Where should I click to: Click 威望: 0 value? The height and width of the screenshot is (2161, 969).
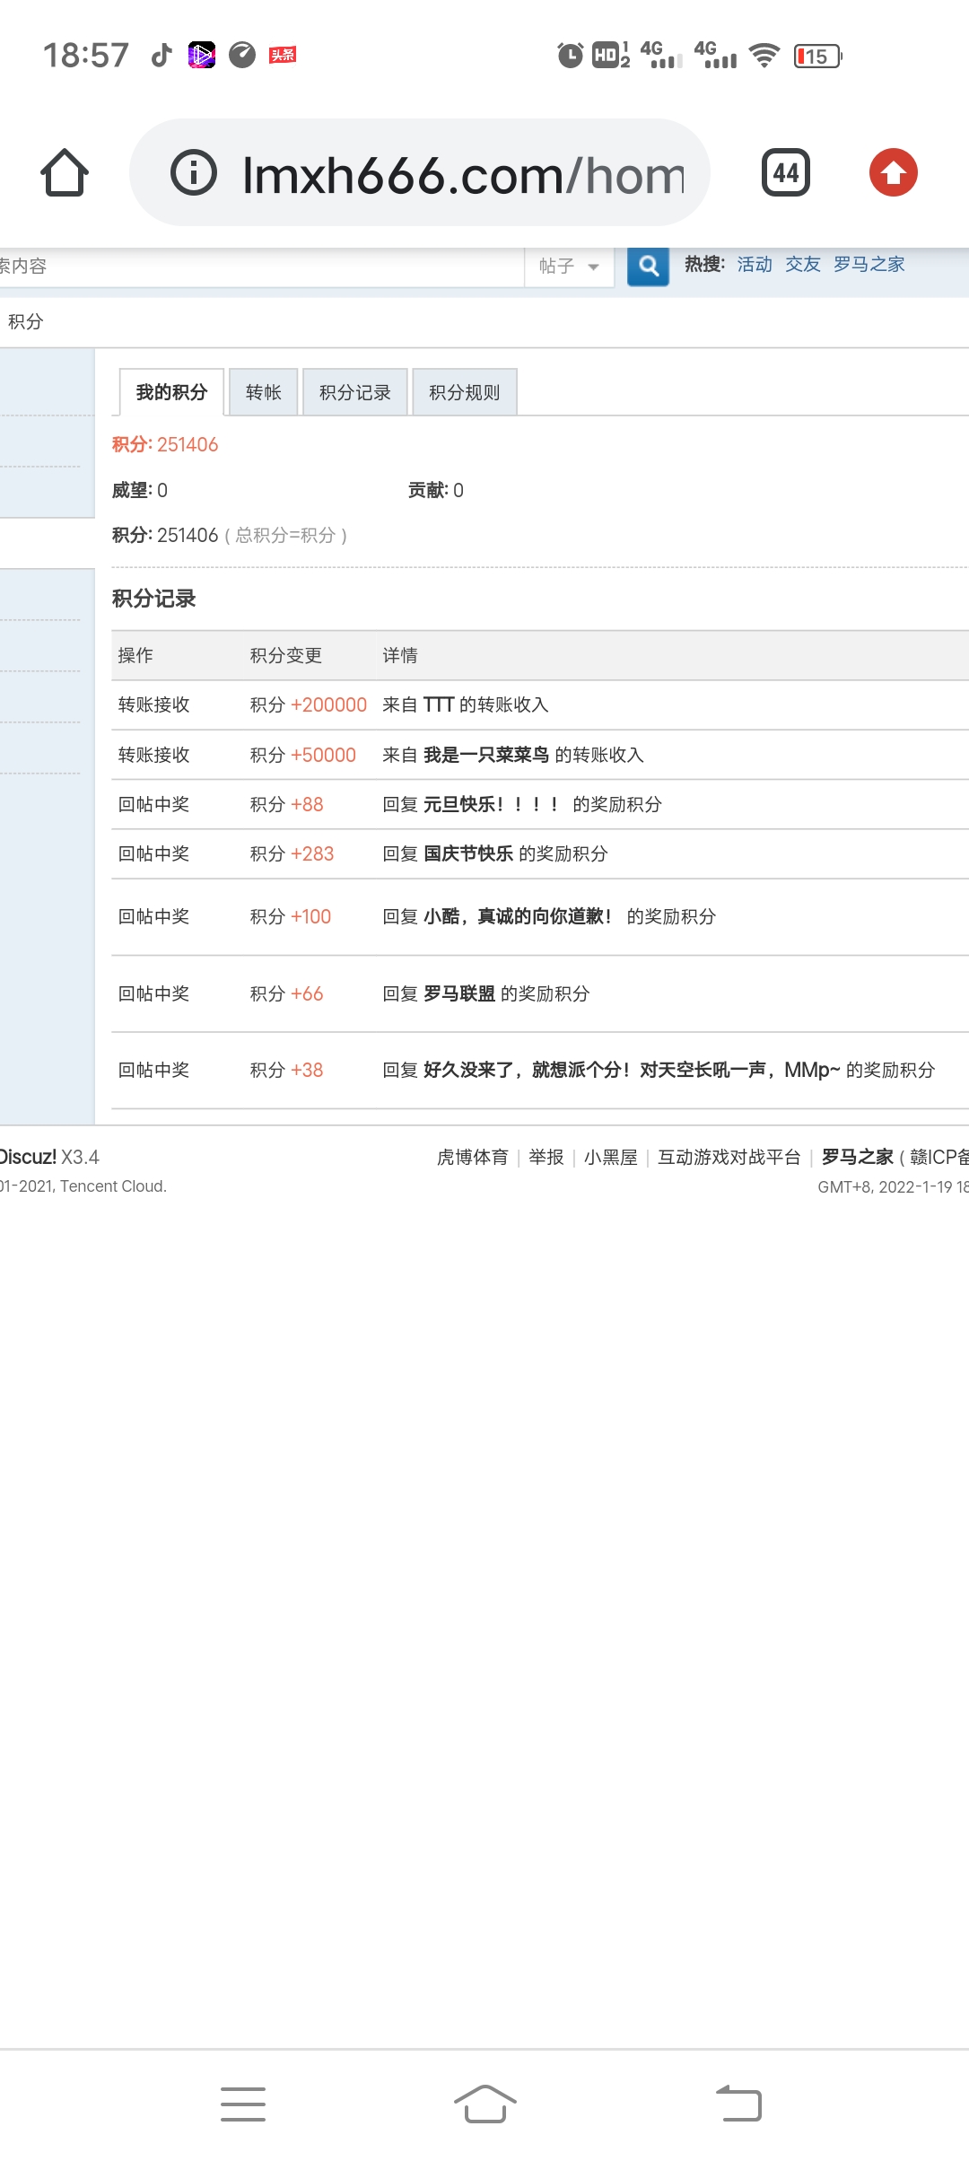point(140,491)
